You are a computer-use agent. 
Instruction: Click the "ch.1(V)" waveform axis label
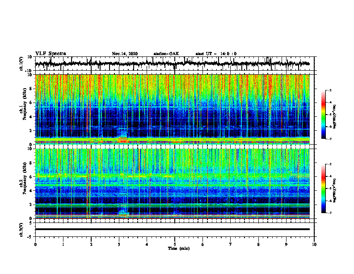[x=21, y=64]
